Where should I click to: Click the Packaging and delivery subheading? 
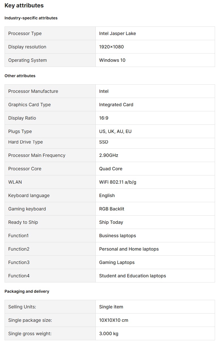27,291
